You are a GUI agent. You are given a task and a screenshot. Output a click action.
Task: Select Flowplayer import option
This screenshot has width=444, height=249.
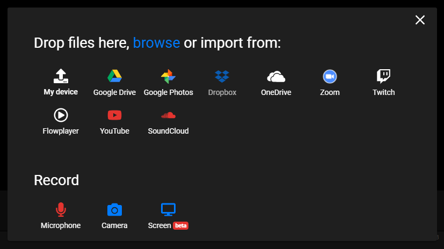click(x=61, y=121)
